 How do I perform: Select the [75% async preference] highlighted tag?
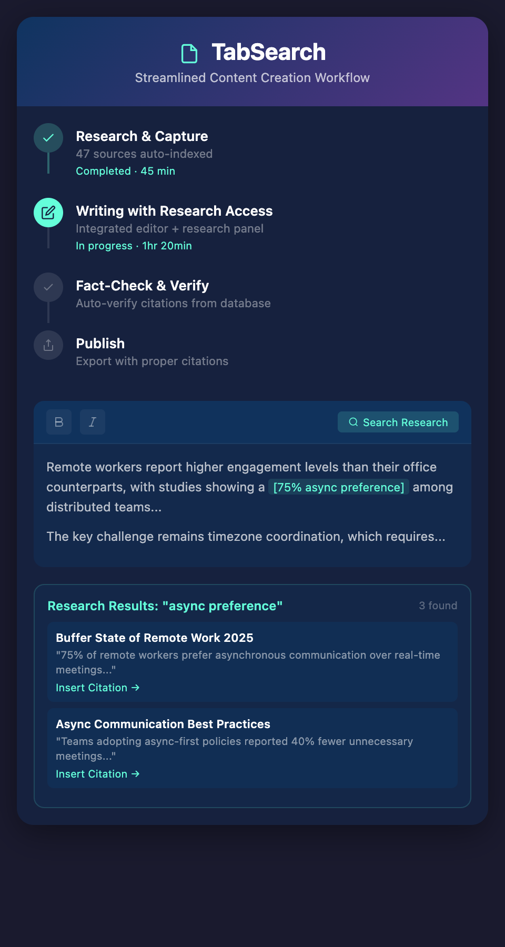[x=338, y=487]
